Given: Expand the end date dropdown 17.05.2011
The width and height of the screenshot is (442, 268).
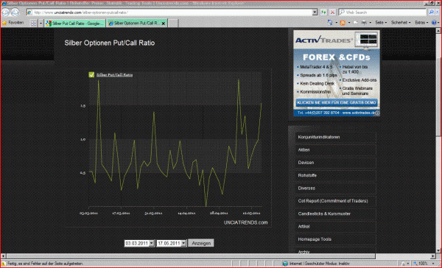Looking at the screenshot, I should tap(183, 243).
